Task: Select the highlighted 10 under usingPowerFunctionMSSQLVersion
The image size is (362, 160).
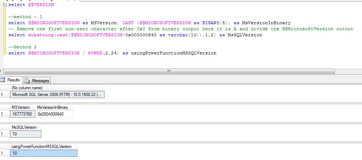Action: tap(43, 153)
